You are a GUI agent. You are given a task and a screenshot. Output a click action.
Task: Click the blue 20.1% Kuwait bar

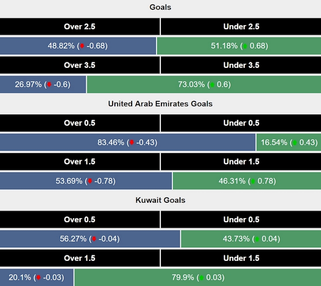click(x=37, y=278)
